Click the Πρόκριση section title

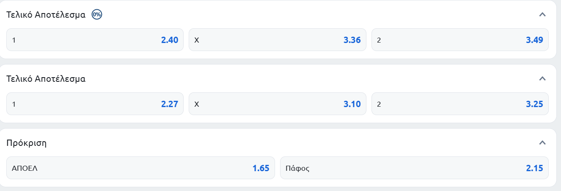27,143
